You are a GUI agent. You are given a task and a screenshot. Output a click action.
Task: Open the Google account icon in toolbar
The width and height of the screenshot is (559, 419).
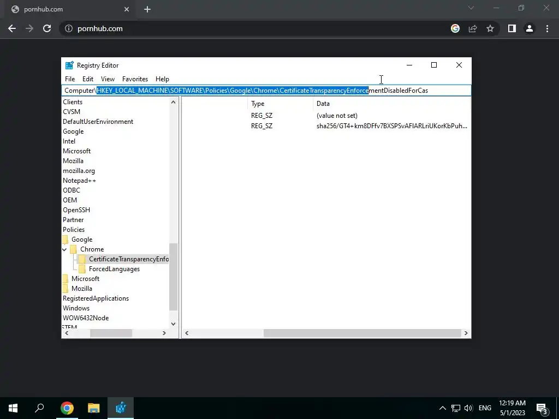(455, 28)
